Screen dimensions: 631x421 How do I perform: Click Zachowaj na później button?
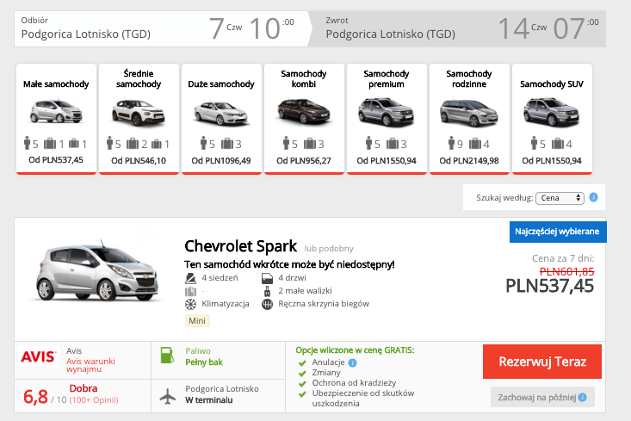542,397
